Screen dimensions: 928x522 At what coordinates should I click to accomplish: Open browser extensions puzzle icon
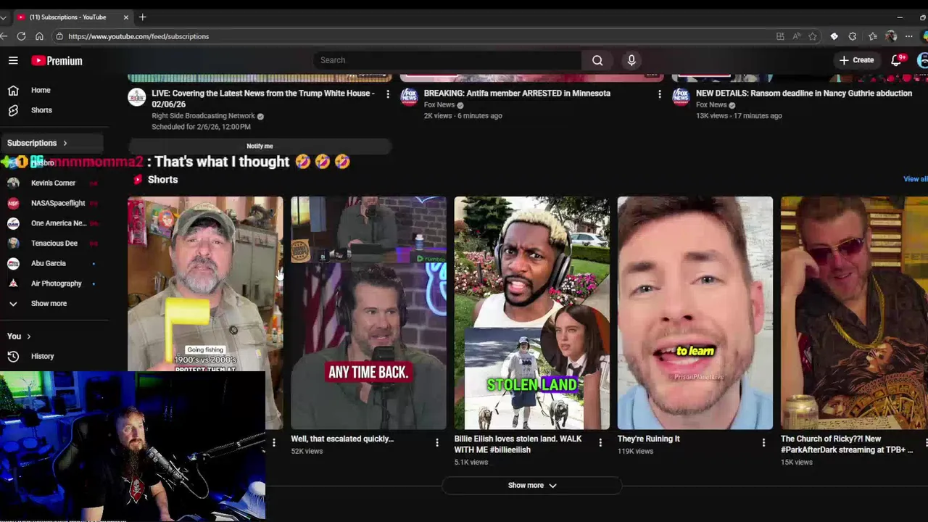853,36
